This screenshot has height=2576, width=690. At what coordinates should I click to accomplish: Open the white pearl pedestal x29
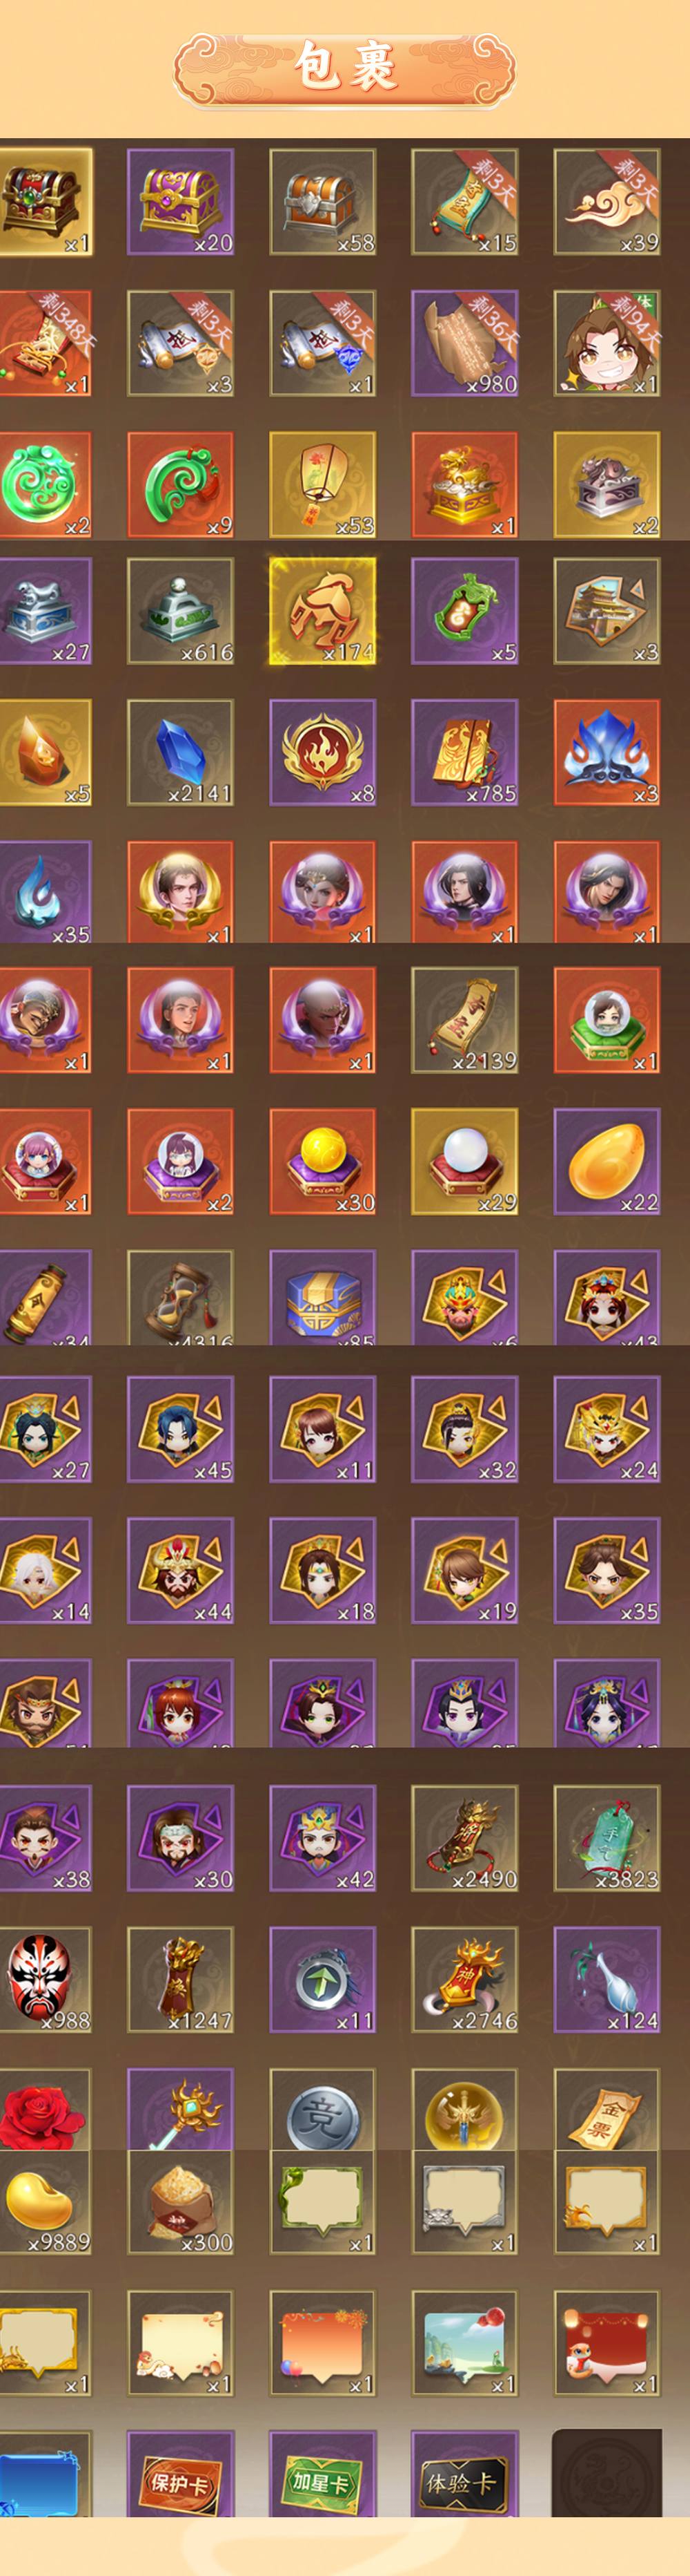(x=464, y=1161)
